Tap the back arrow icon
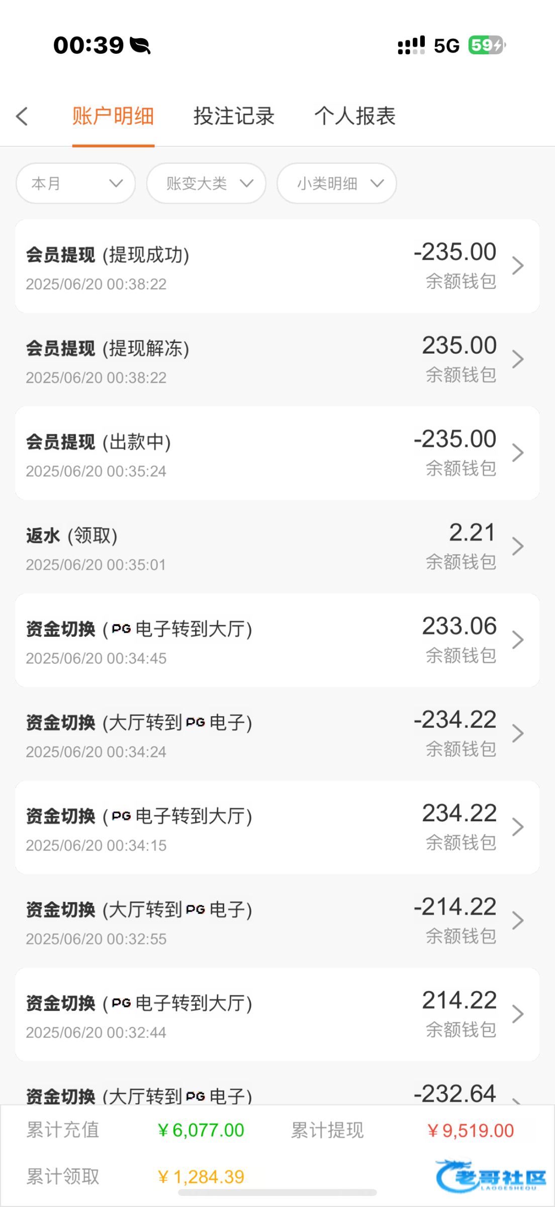Image resolution: width=555 pixels, height=1207 pixels. [x=22, y=117]
